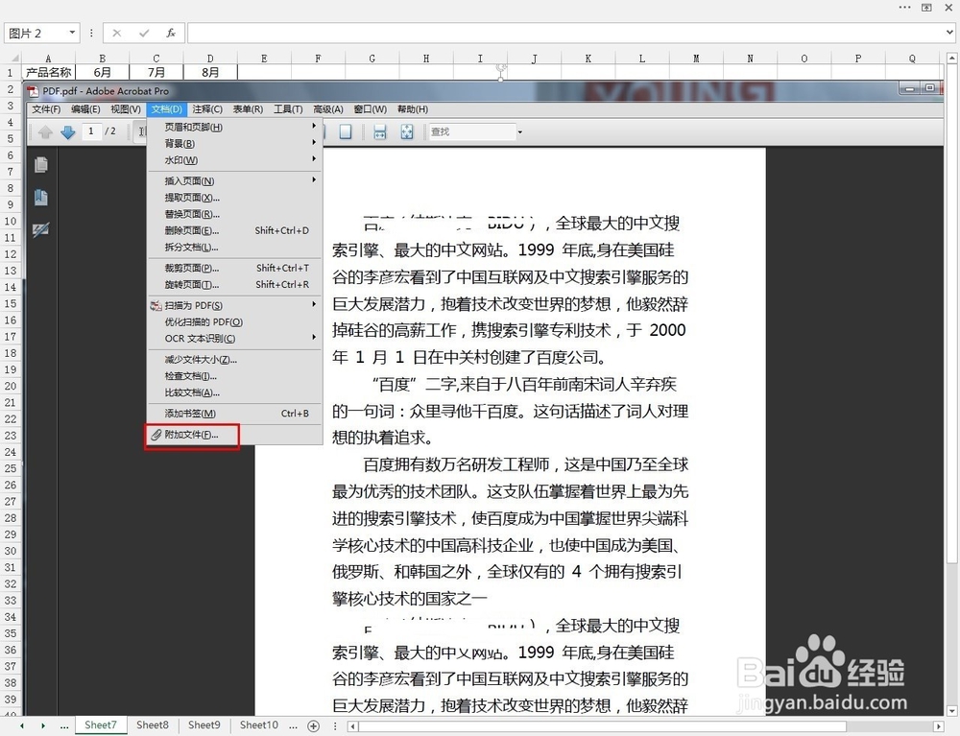Toggle full screen view icon in Acrobat
The image size is (960, 736).
[x=407, y=131]
